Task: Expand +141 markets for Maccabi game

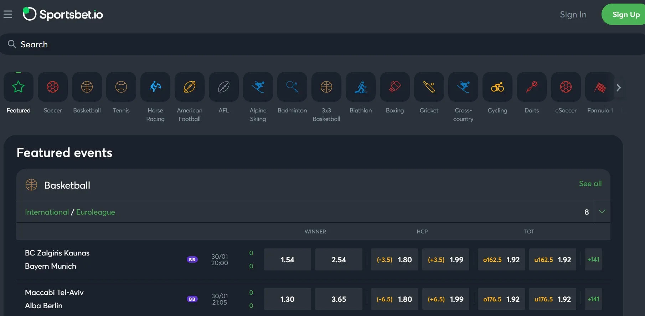Action: (x=593, y=299)
